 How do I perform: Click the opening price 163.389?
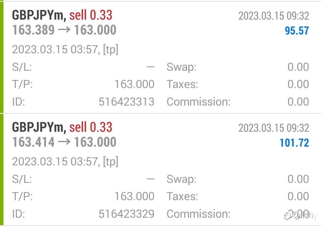[x=33, y=30]
